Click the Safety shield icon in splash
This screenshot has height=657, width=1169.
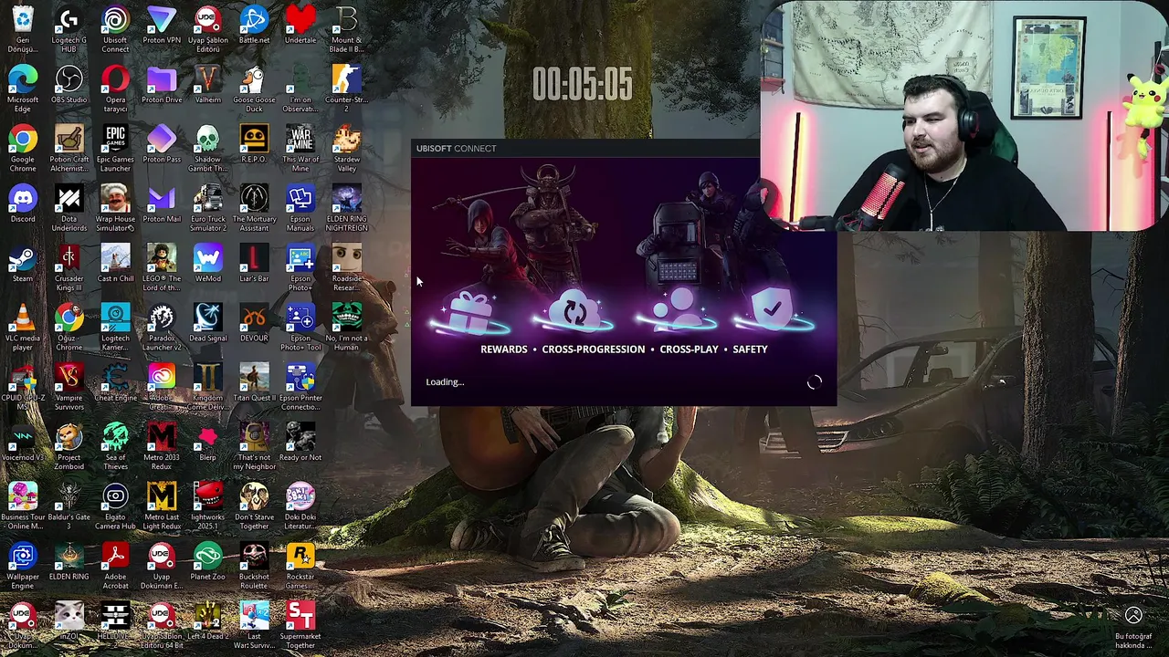[773, 310]
